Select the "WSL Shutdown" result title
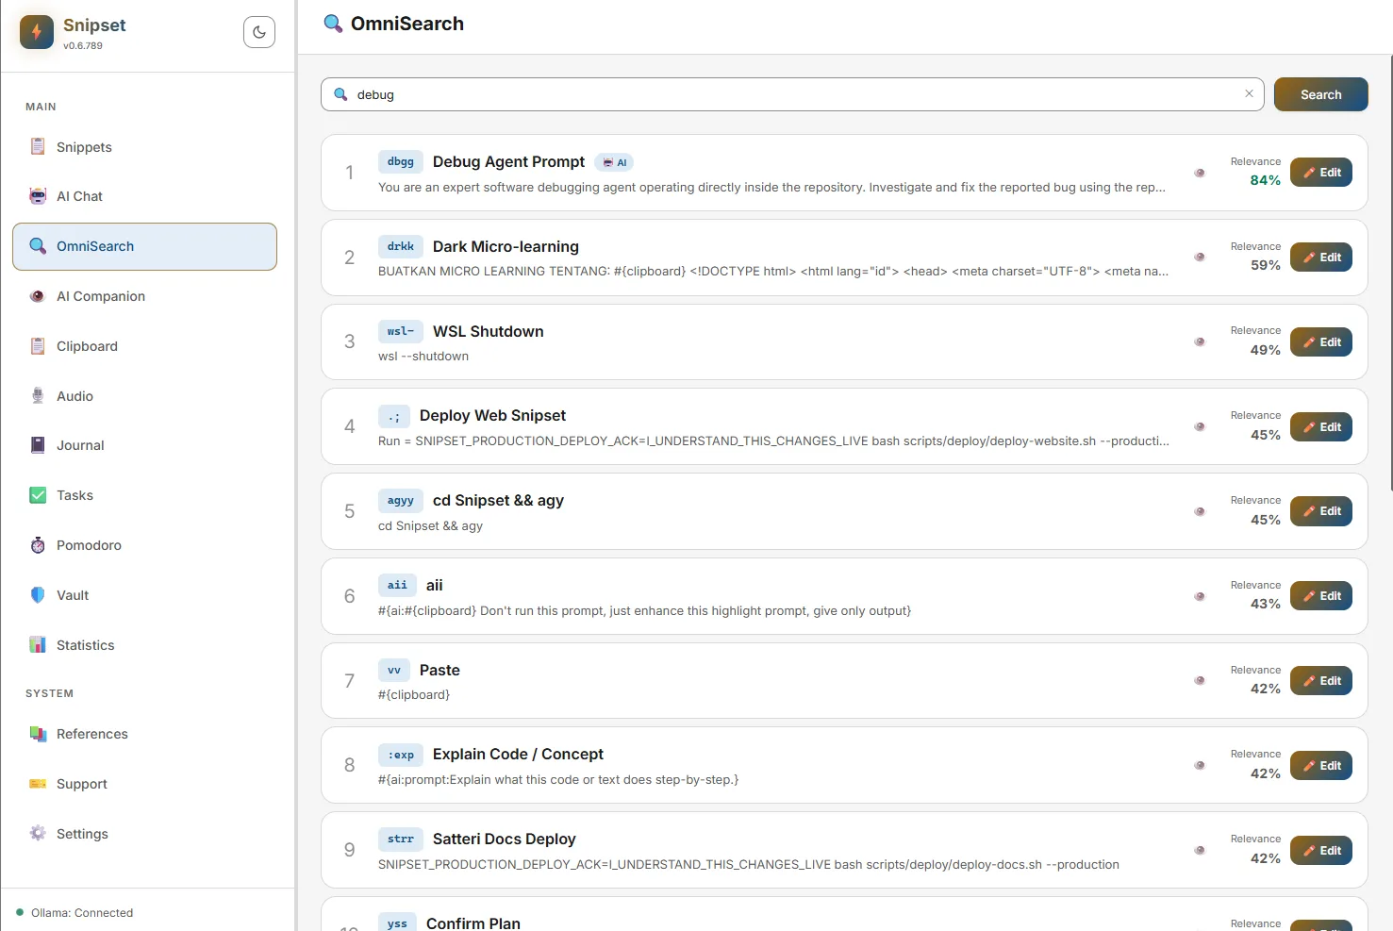 point(489,331)
